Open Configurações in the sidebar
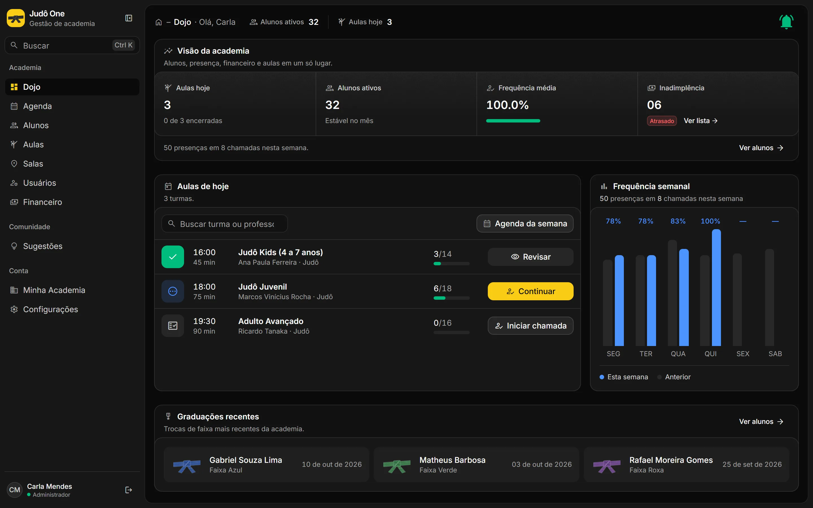This screenshot has height=508, width=813. (x=72, y=309)
